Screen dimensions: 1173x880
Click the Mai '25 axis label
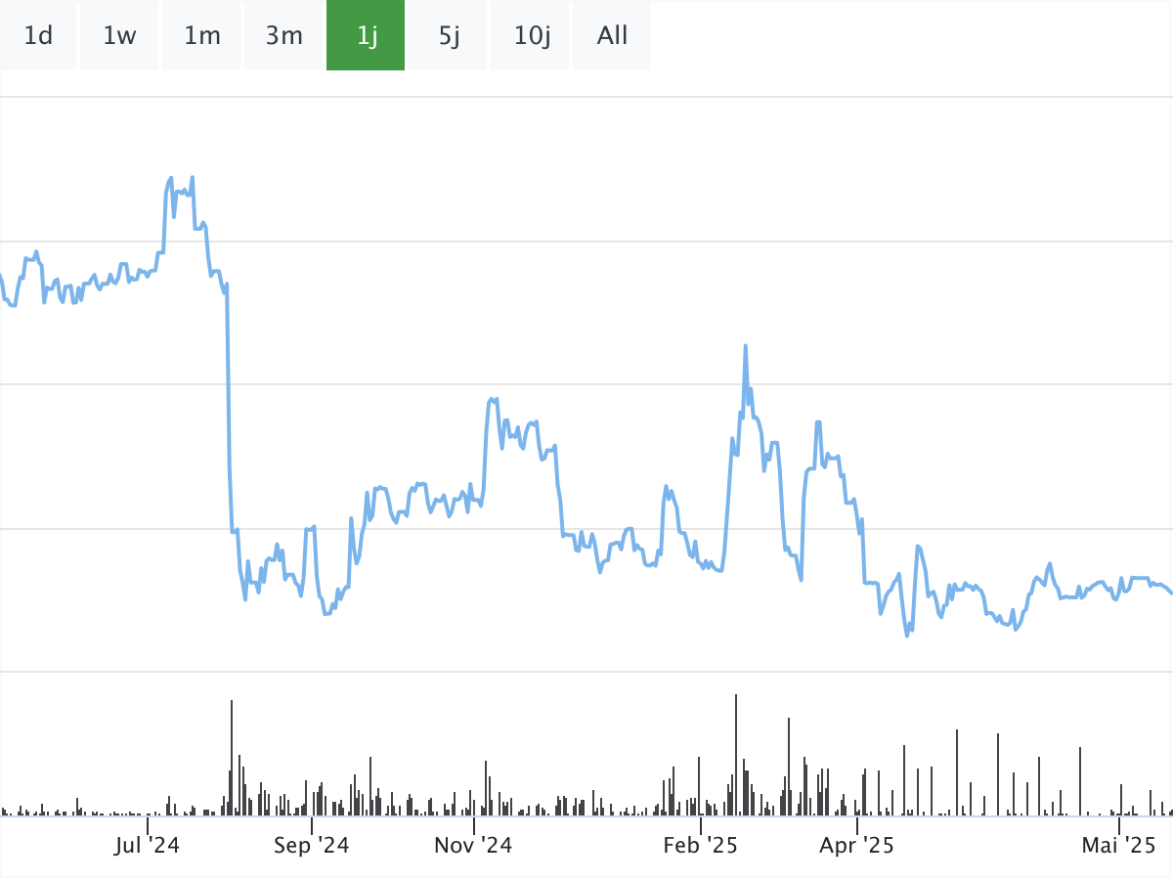(1119, 845)
